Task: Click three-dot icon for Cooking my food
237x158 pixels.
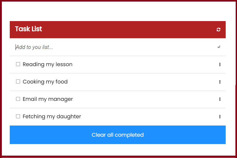Action: tap(220, 82)
